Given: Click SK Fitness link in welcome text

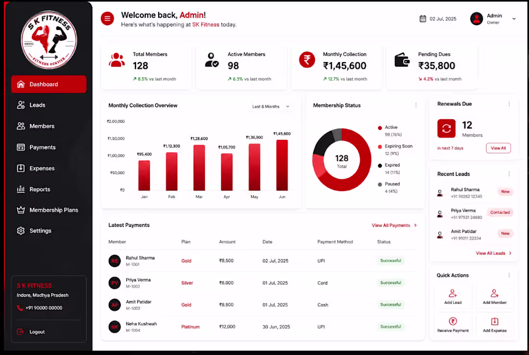Looking at the screenshot, I should pos(206,25).
